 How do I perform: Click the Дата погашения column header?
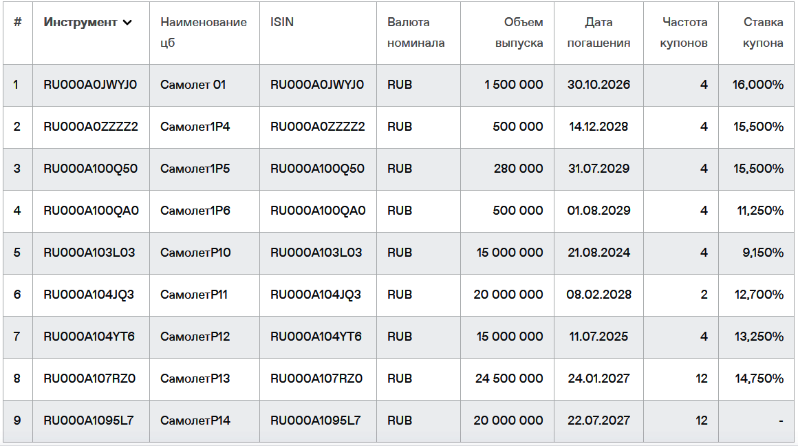click(598, 32)
